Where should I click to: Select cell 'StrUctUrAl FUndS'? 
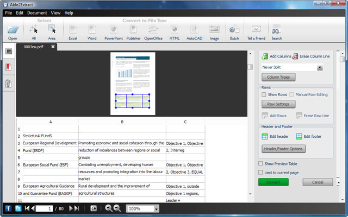[51, 136]
